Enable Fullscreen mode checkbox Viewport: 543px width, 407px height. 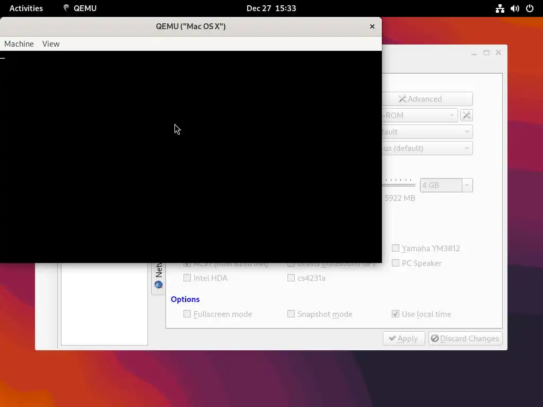click(x=187, y=314)
